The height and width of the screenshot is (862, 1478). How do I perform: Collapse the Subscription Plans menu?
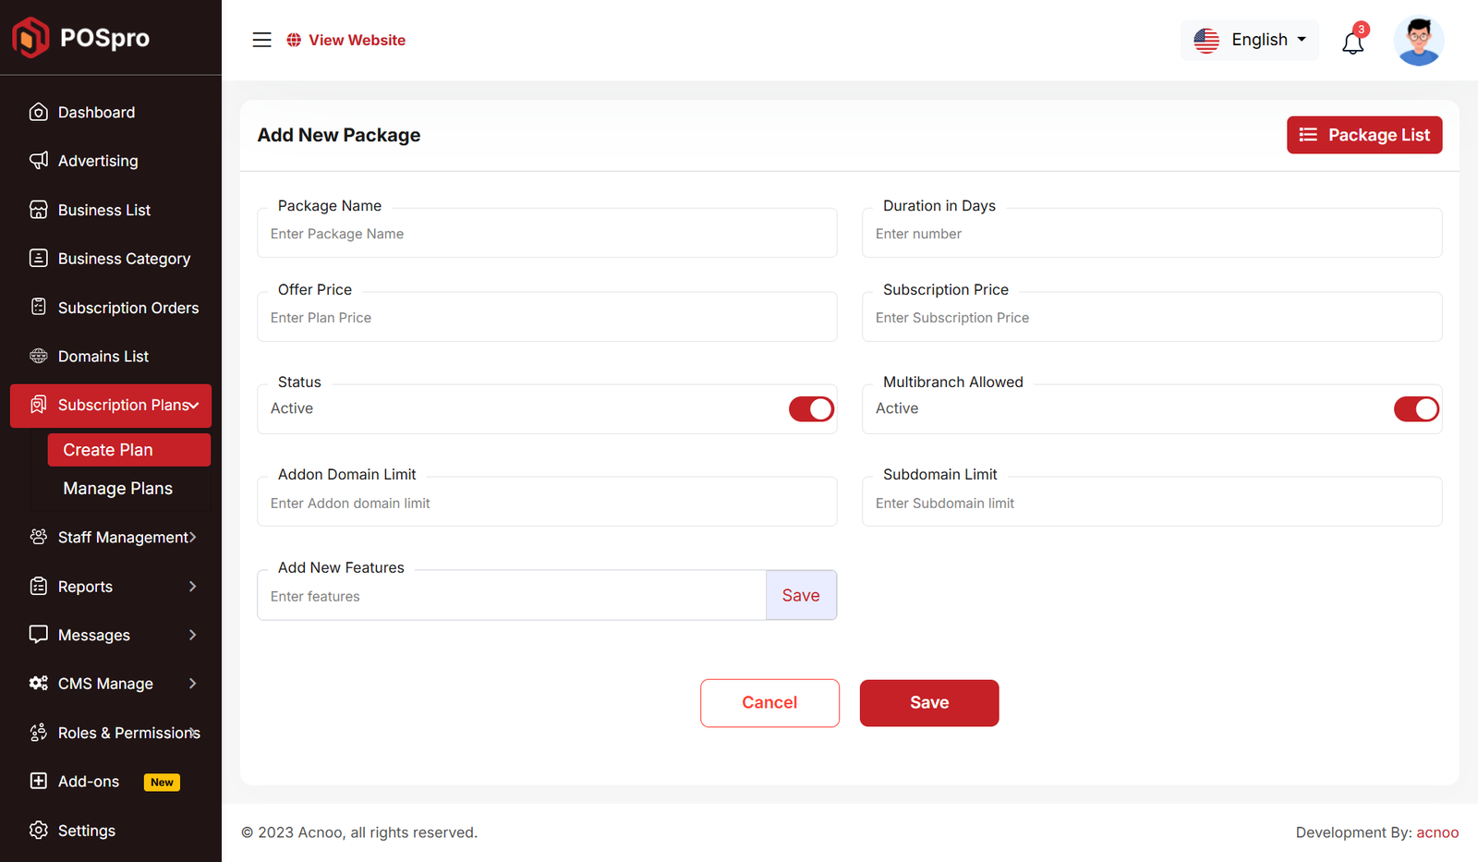coord(111,406)
